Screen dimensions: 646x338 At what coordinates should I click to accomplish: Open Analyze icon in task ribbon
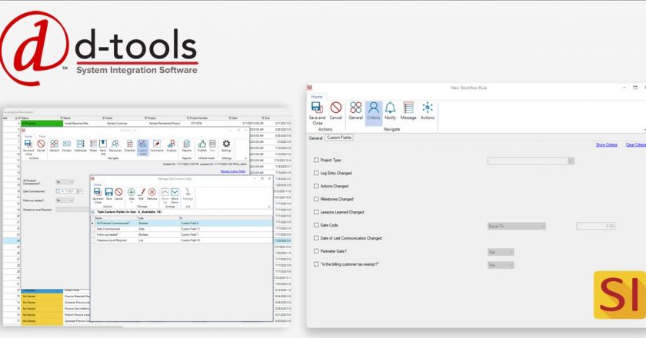pos(171,146)
